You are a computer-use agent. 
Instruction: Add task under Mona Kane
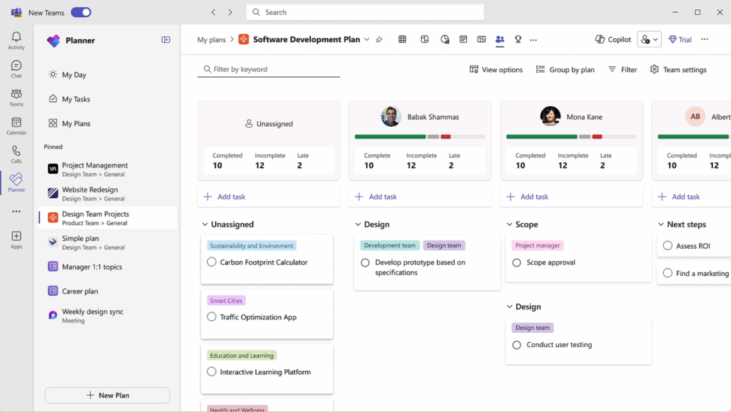[x=572, y=197]
